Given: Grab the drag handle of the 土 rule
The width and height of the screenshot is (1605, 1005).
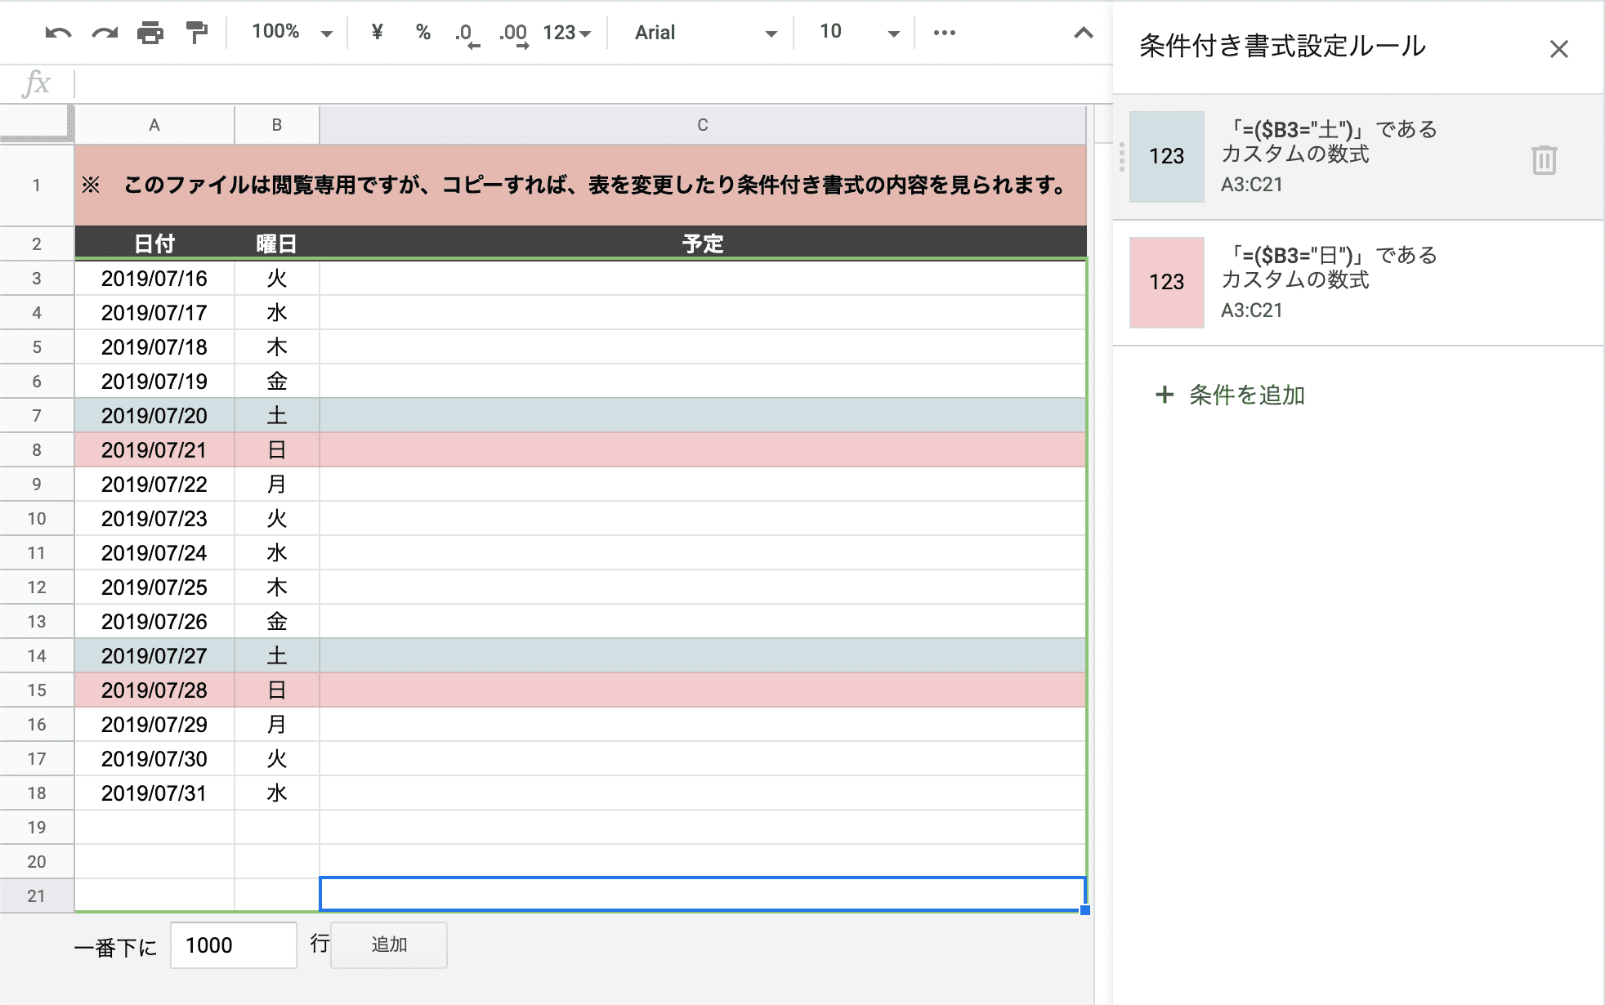Looking at the screenshot, I should coord(1121,157).
